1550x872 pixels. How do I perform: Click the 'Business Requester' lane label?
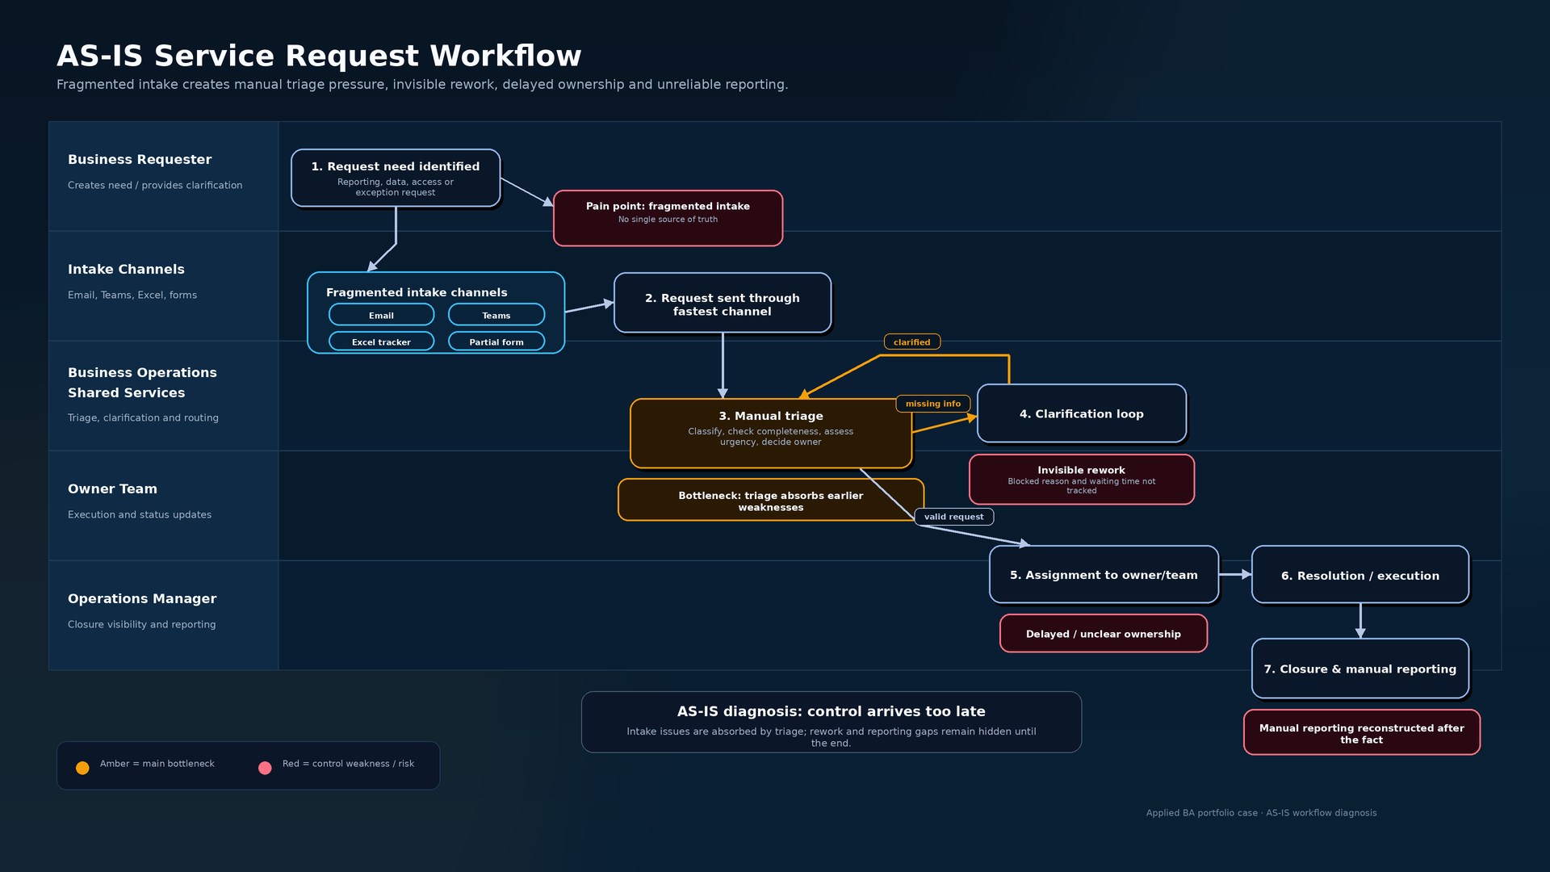[x=140, y=160]
